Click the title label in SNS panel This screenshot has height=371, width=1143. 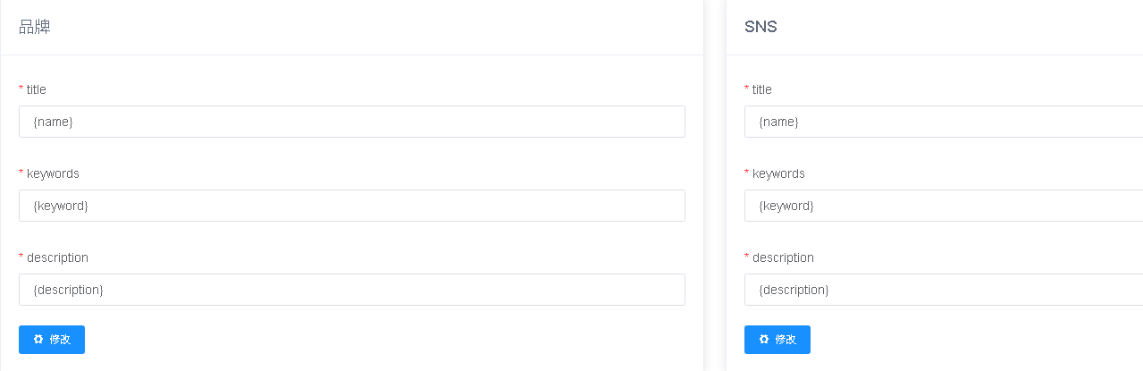pyautogui.click(x=762, y=89)
